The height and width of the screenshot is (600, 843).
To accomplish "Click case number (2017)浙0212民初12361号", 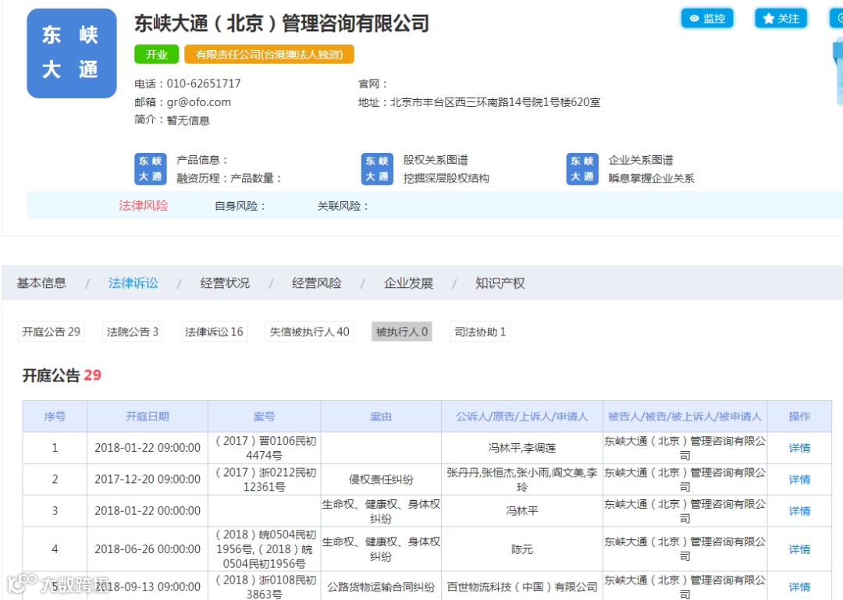I will 265,480.
